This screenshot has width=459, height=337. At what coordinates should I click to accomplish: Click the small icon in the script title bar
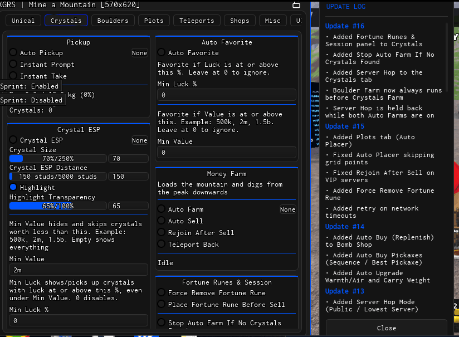[296, 5]
